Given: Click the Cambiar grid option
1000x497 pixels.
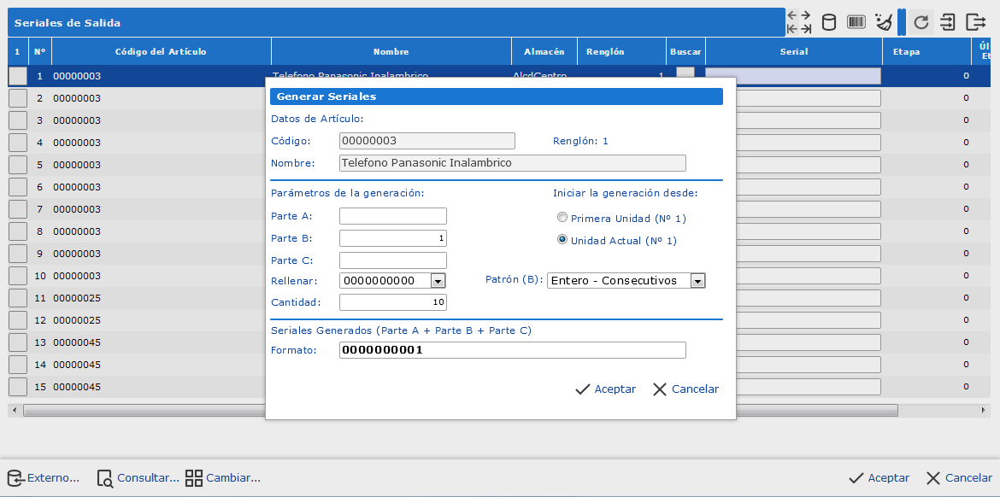Looking at the screenshot, I should pos(223,478).
